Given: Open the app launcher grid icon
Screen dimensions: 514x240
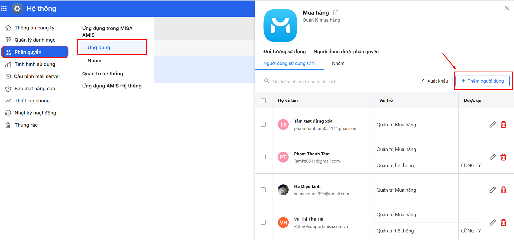Looking at the screenshot, I should point(4,9).
